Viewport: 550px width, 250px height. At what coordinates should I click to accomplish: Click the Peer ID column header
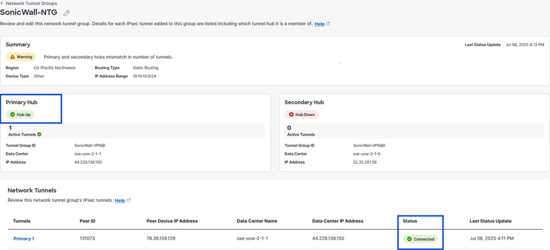coord(88,221)
